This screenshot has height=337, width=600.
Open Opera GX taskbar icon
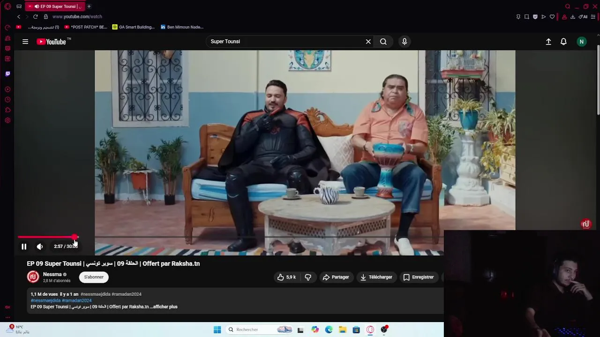coord(370,330)
